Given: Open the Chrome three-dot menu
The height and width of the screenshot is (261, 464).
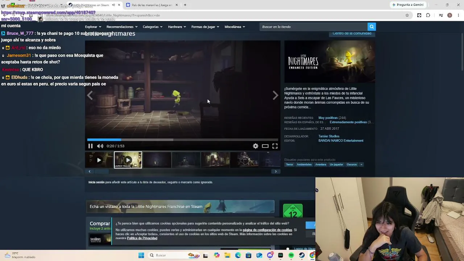Looking at the screenshot, I should 459,15.
